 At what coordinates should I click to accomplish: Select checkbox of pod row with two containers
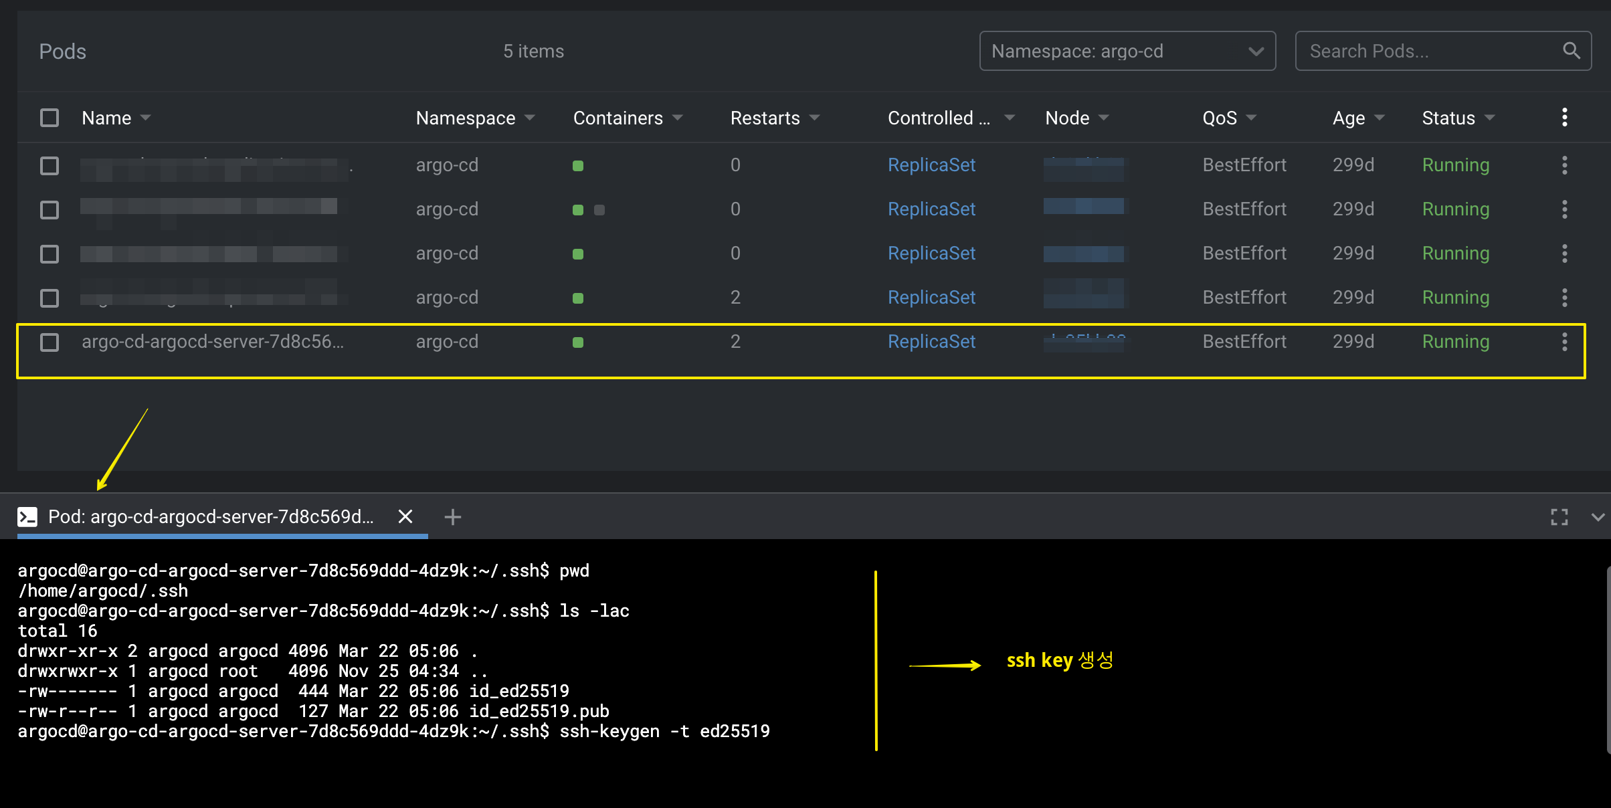[x=50, y=210]
